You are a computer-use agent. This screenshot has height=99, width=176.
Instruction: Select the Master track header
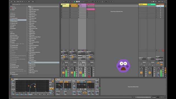pyautogui.click(x=160, y=4)
